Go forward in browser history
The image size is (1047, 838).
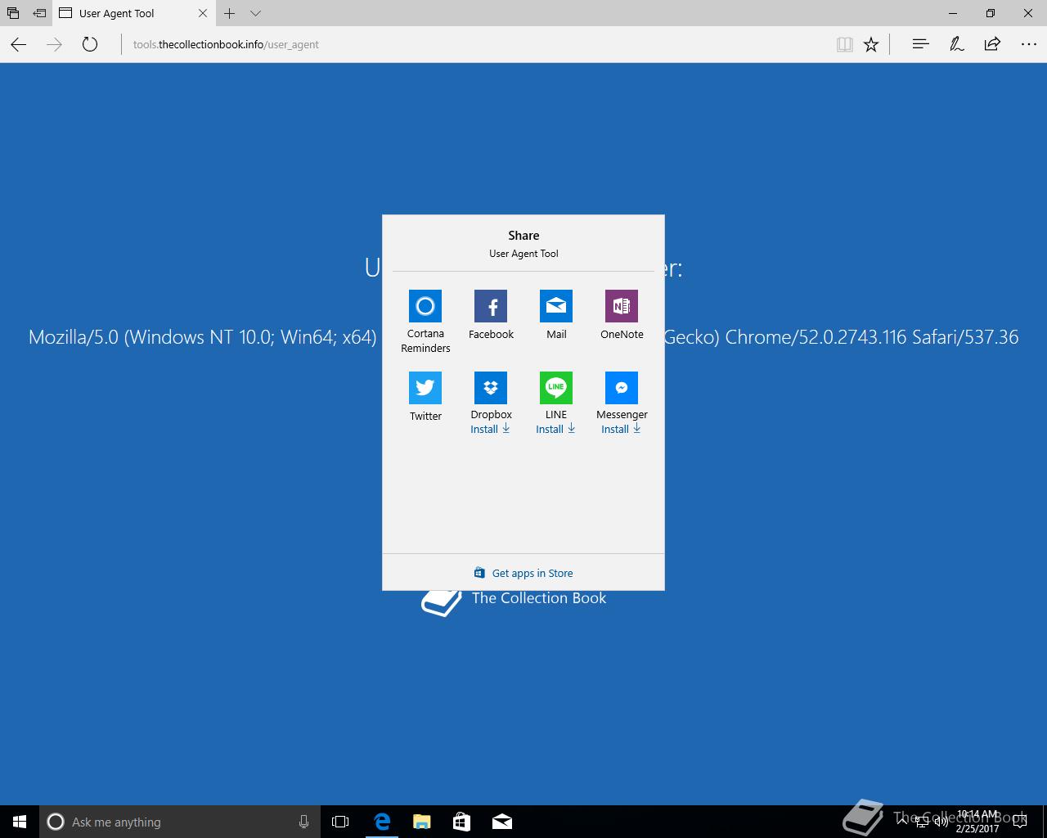[55, 44]
